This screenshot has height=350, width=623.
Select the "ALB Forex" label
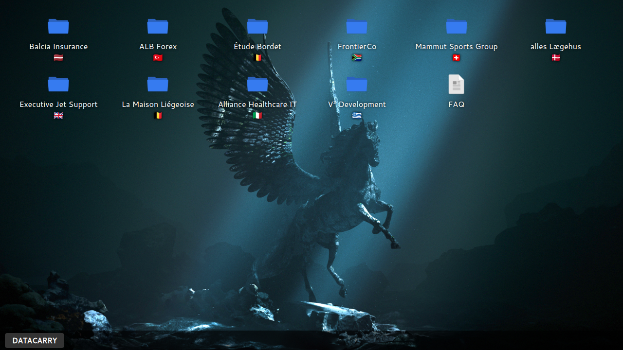pos(158,47)
